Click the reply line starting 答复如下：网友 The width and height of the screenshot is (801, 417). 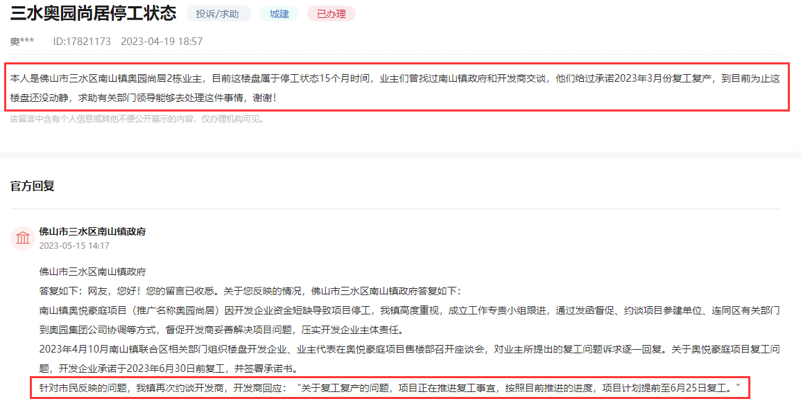[250, 291]
